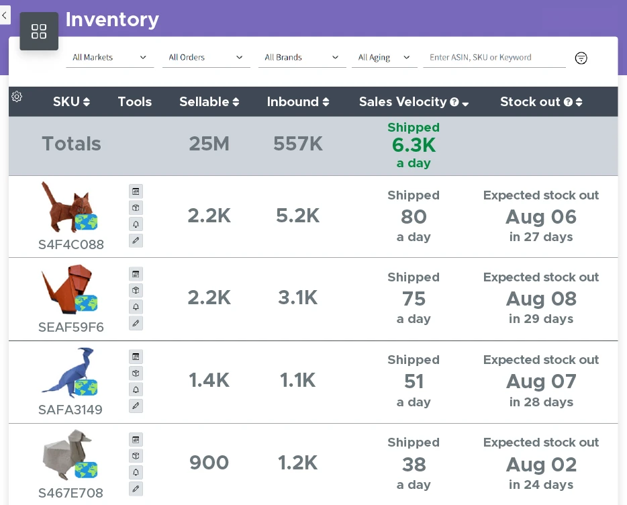Click stock out date Aug 08
This screenshot has width=627, height=505.
[x=541, y=299]
